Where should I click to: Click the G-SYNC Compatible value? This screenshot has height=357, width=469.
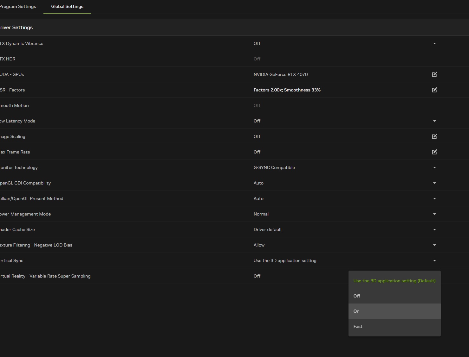click(x=274, y=167)
